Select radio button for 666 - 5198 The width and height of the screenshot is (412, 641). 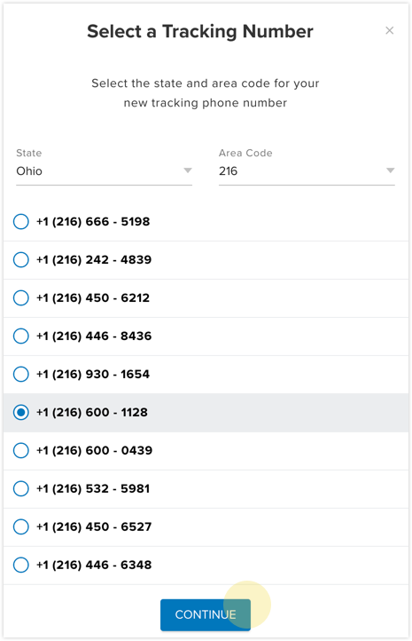tap(20, 222)
